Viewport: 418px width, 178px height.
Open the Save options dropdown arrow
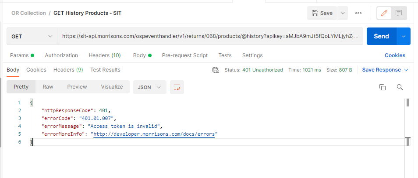coord(343,13)
